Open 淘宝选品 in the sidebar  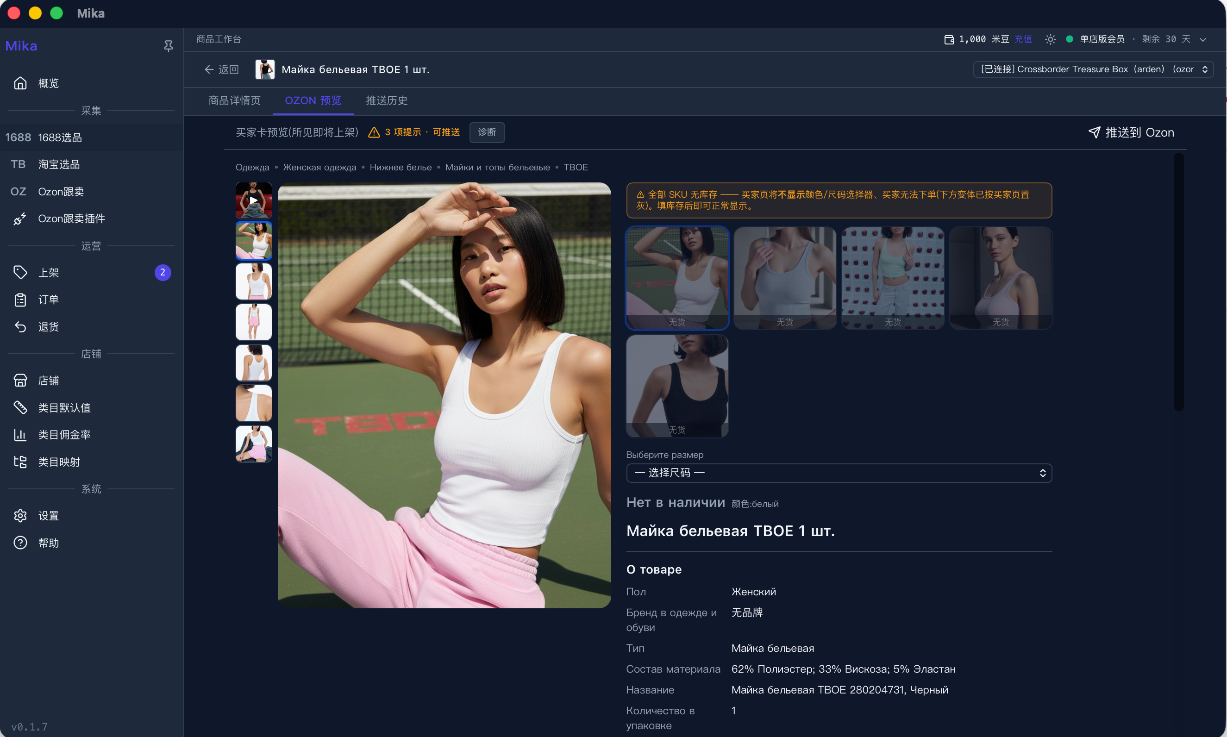click(x=92, y=164)
